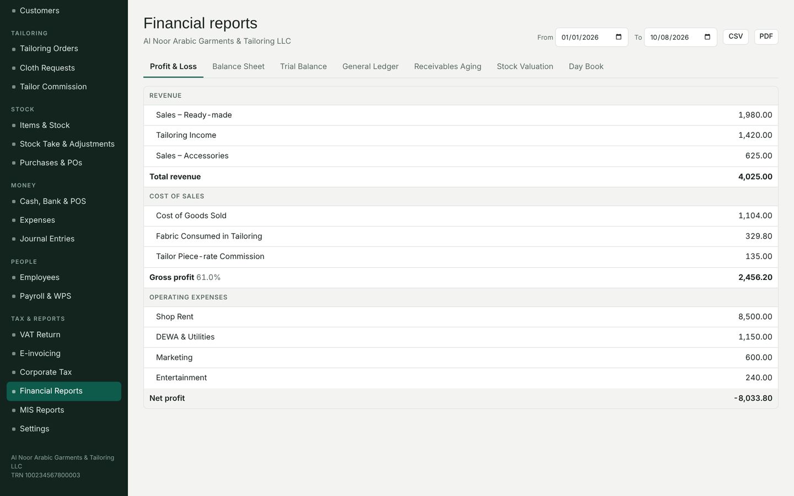The image size is (794, 496).
Task: Open Purchases & POs
Action: [x=64, y=163]
